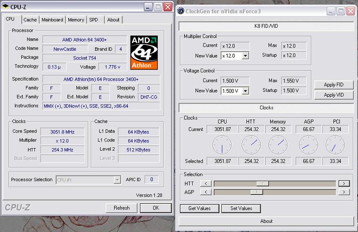Image resolution: width=358 pixels, height=232 pixels.
Task: Click the Brand ID value 4
Action: (x=121, y=49)
